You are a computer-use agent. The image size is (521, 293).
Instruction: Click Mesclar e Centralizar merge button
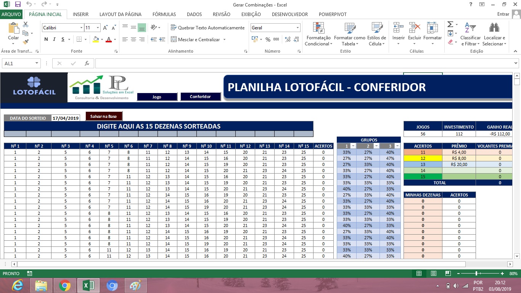(x=196, y=40)
